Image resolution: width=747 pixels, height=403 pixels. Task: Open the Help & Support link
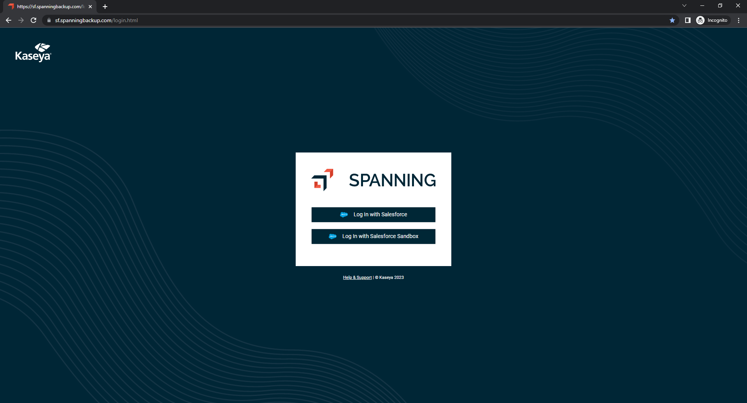coord(357,277)
